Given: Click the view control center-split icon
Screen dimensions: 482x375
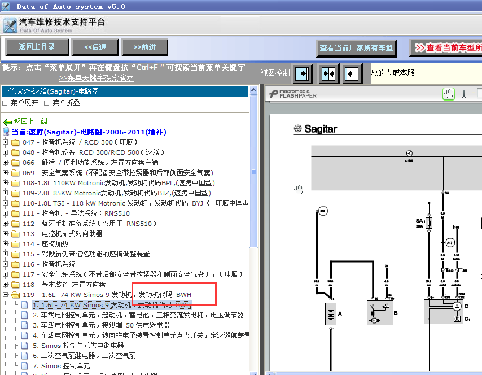Looking at the screenshot, I should tap(328, 74).
